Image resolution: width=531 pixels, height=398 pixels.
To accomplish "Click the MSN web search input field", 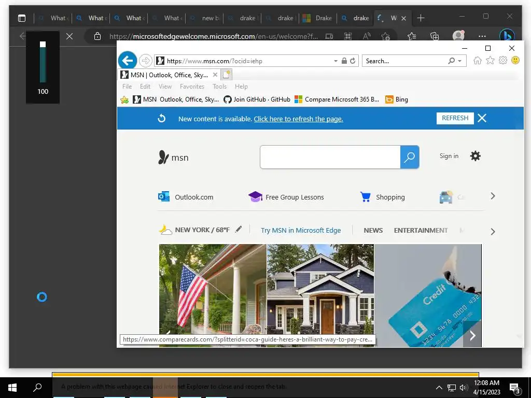I will [x=330, y=157].
